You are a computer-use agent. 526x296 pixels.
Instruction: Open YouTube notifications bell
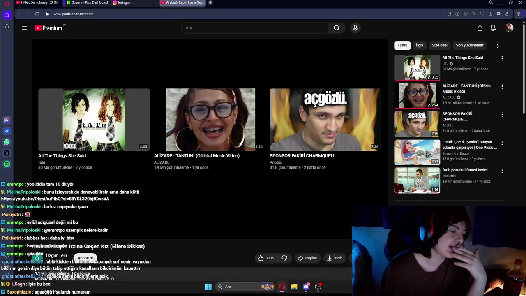coord(493,28)
